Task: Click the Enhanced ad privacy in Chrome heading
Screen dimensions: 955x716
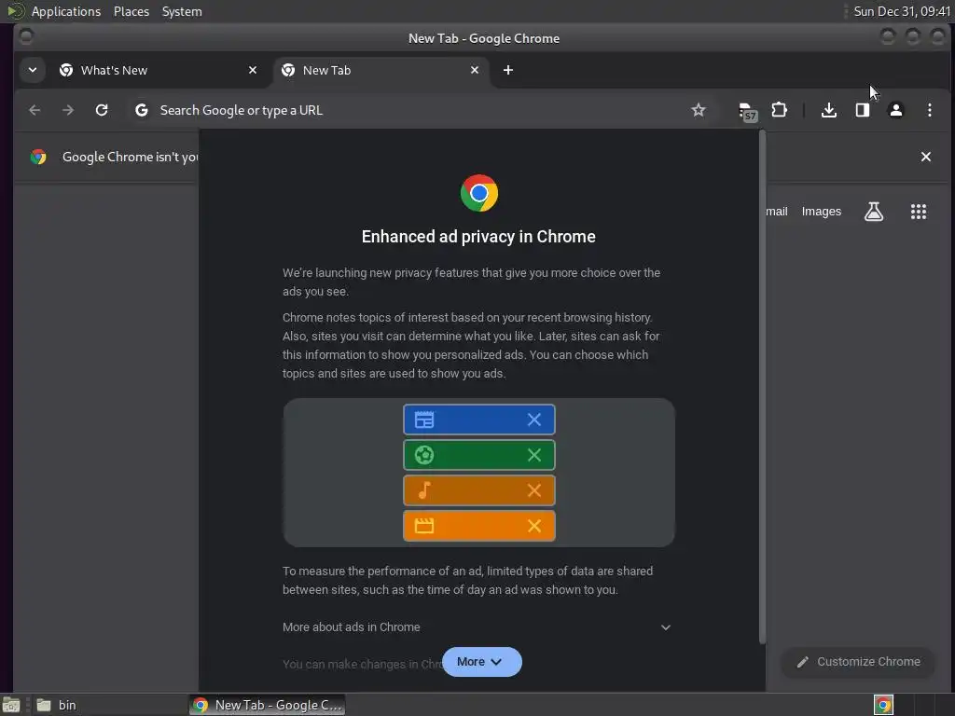Action: pos(478,237)
